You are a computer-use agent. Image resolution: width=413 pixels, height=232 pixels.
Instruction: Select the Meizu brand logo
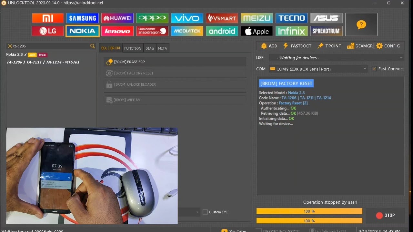(x=257, y=18)
